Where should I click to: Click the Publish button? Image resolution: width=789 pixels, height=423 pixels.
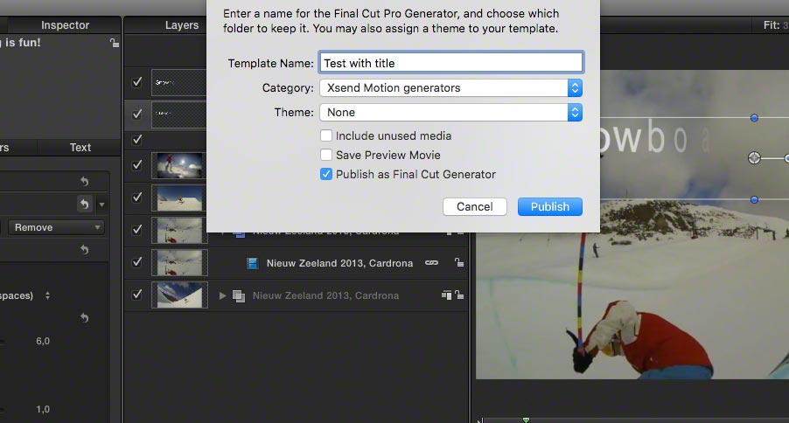[x=550, y=207]
